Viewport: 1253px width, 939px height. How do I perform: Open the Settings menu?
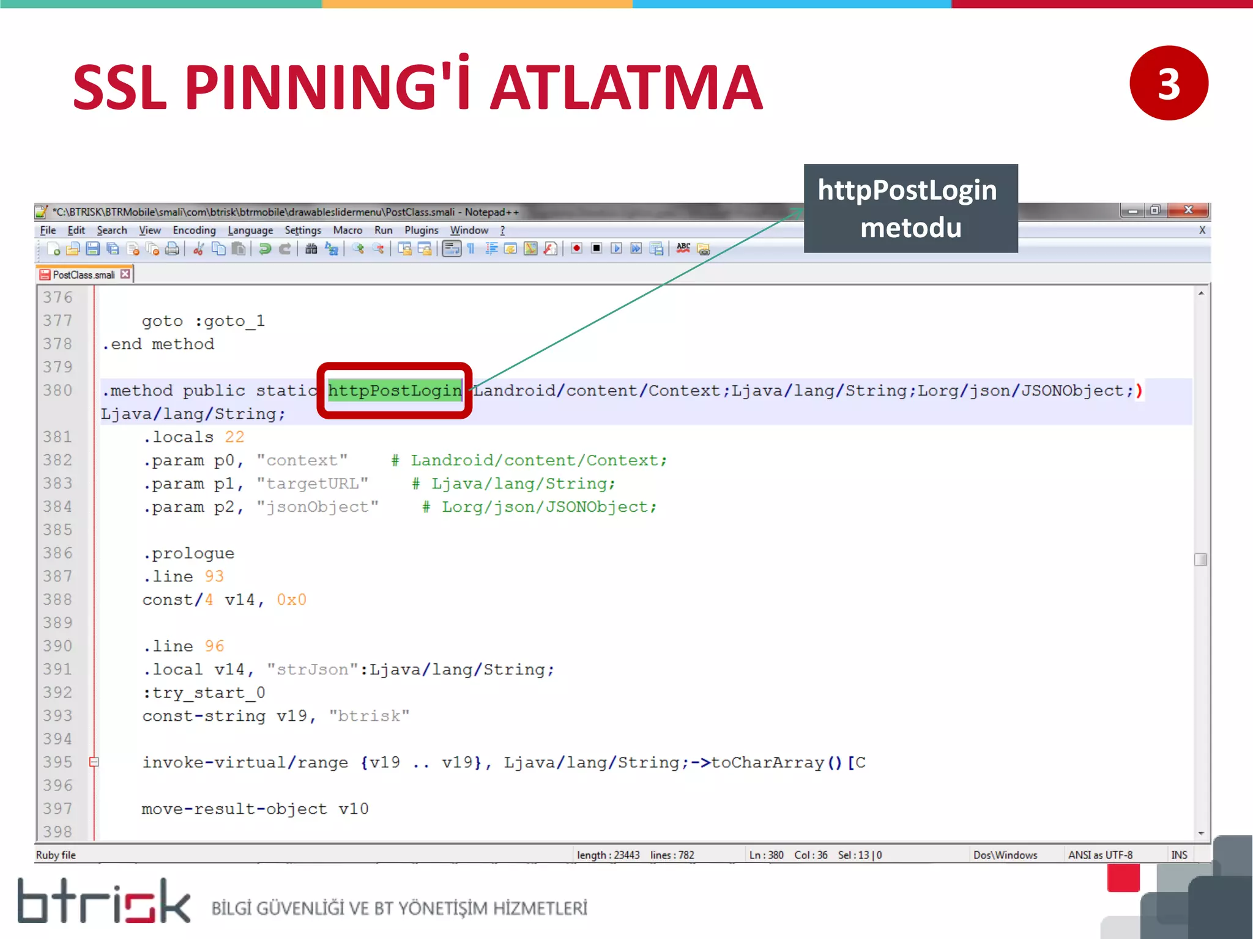pos(303,230)
